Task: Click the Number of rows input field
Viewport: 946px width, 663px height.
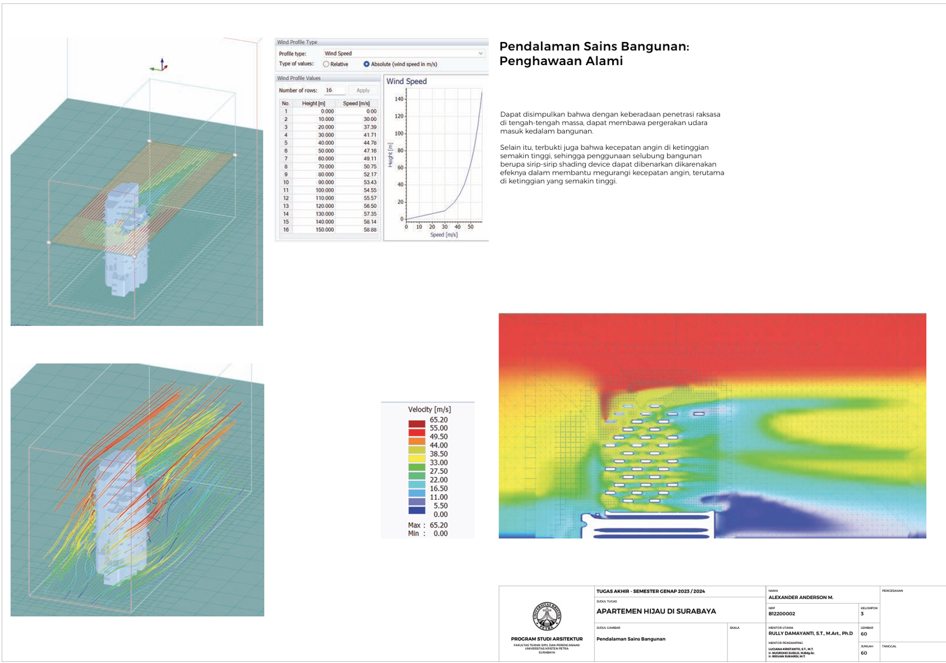Action: (334, 91)
